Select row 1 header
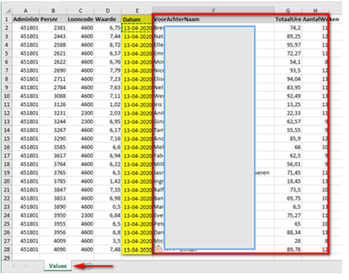The height and width of the screenshot is (280, 349). tap(7, 19)
